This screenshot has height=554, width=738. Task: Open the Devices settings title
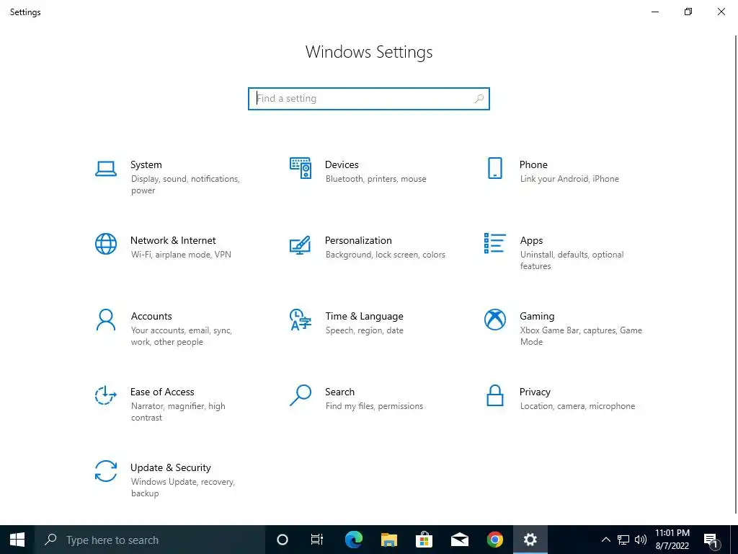click(342, 165)
